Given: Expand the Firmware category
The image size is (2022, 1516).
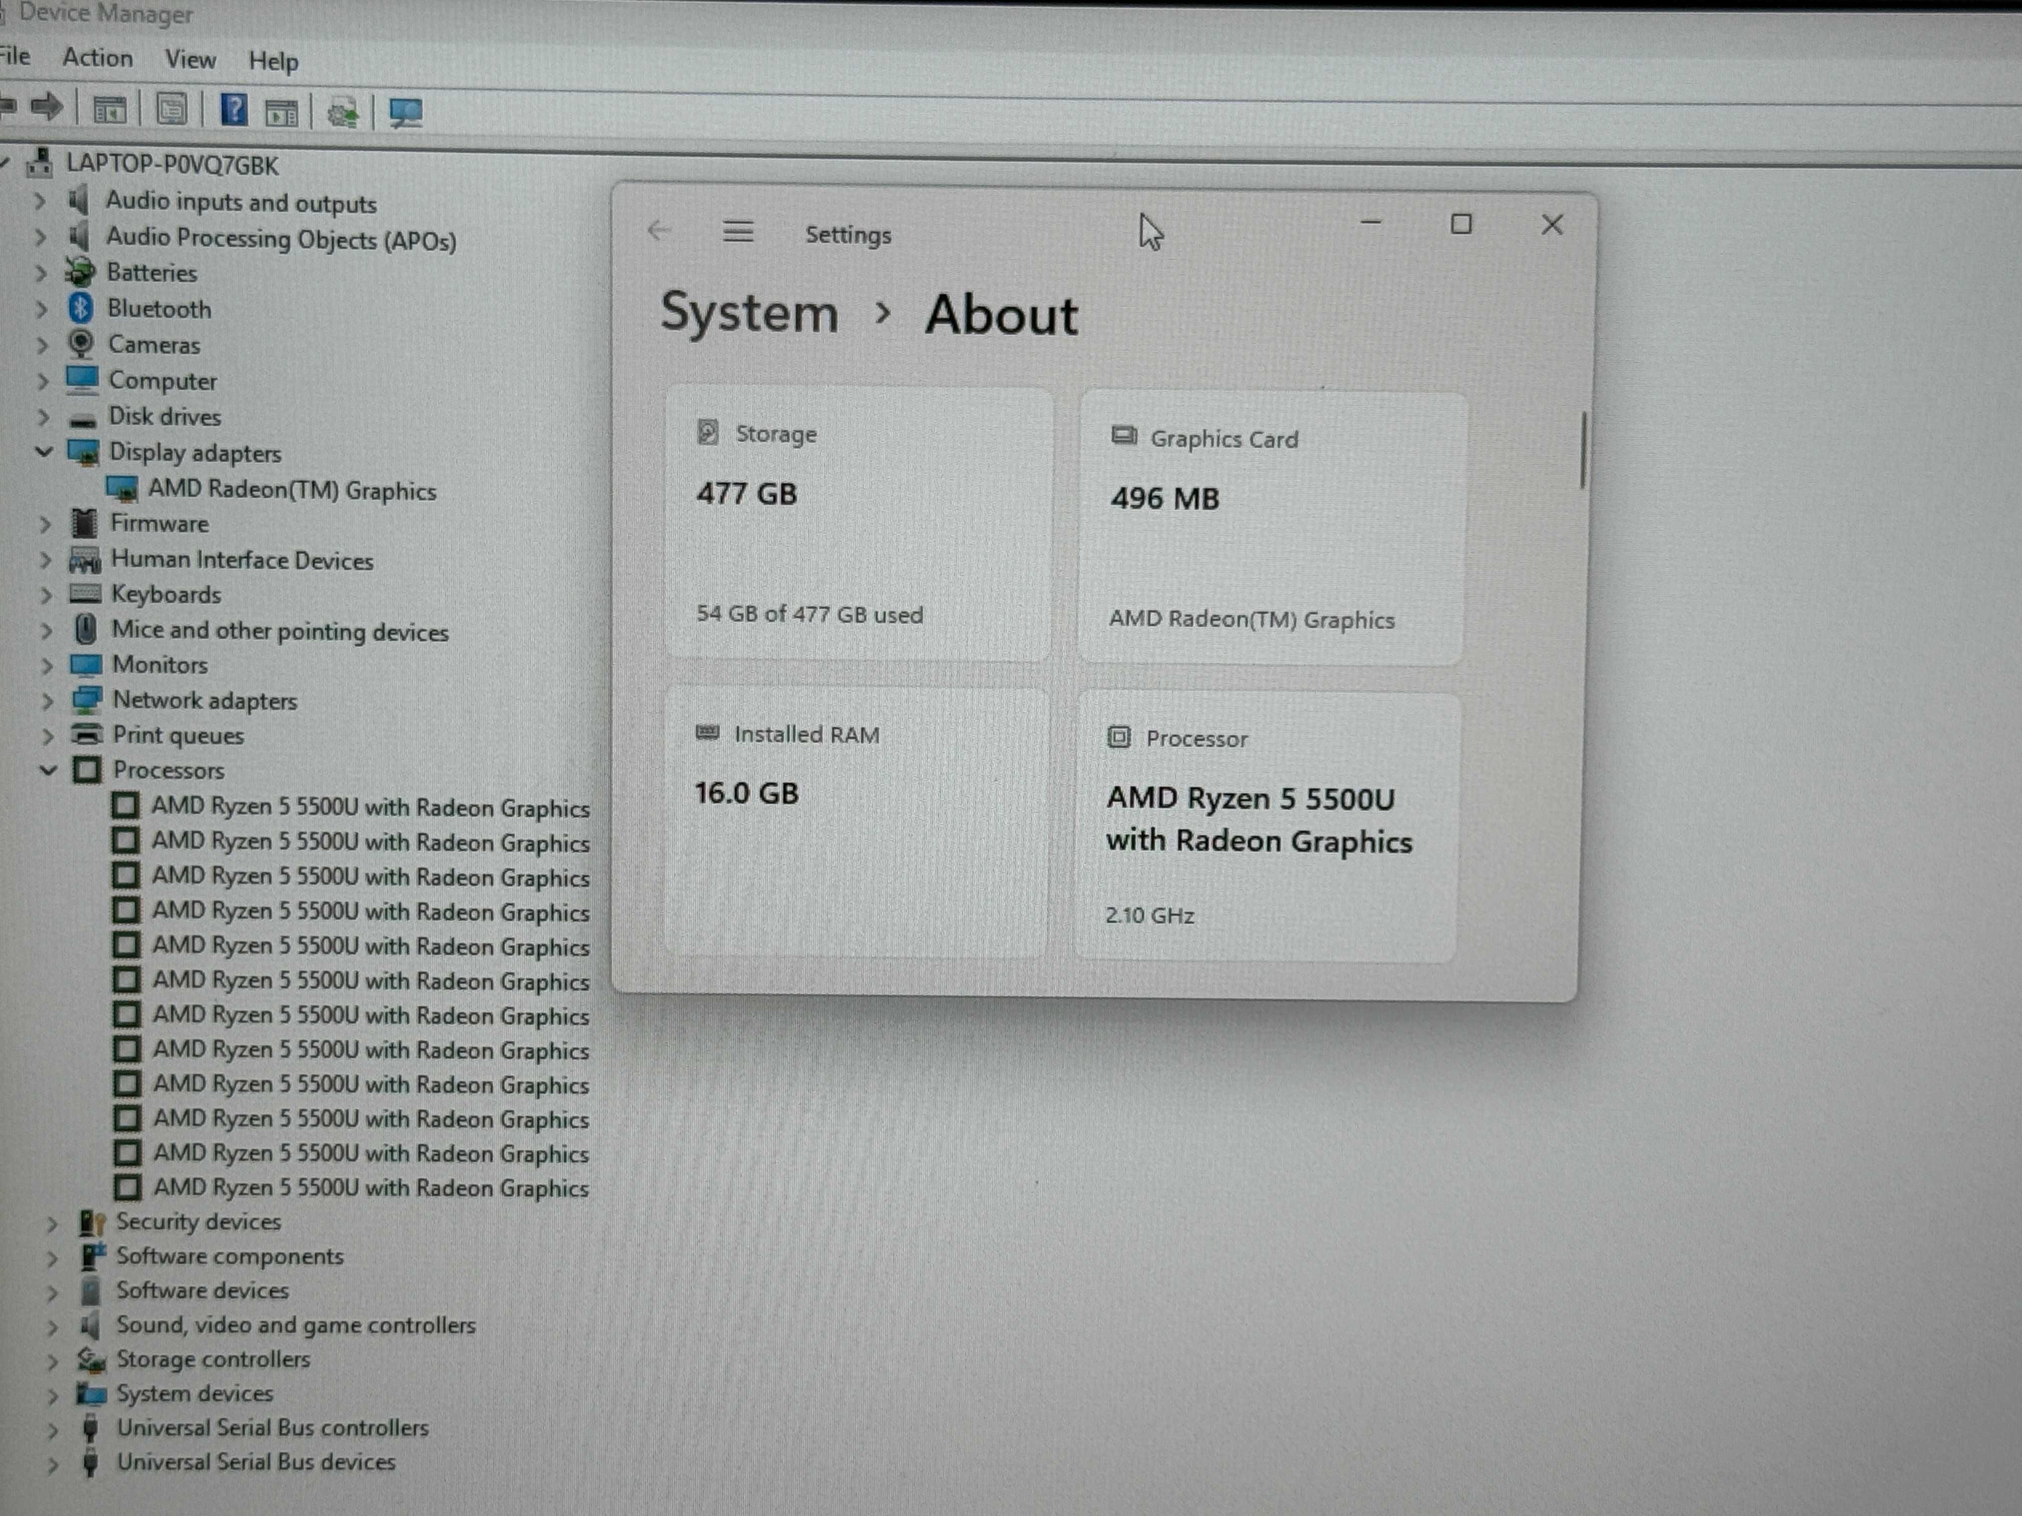Looking at the screenshot, I should click(45, 523).
